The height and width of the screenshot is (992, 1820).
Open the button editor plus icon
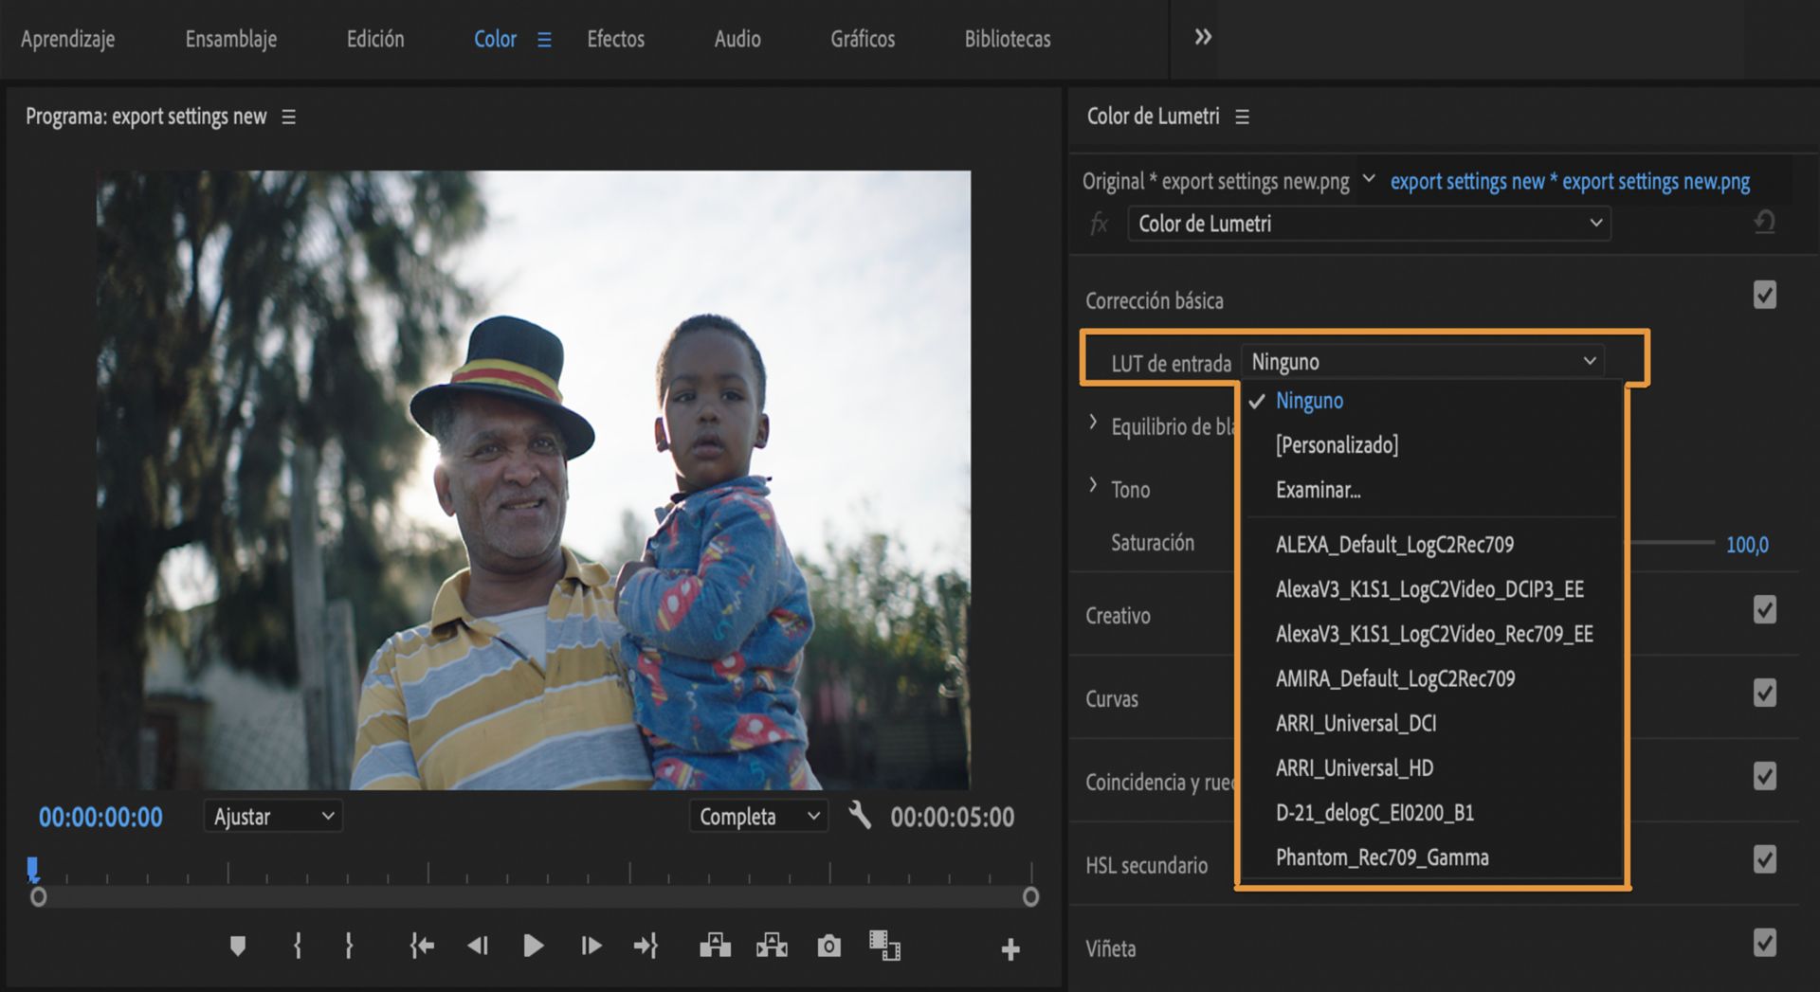pyautogui.click(x=1010, y=948)
